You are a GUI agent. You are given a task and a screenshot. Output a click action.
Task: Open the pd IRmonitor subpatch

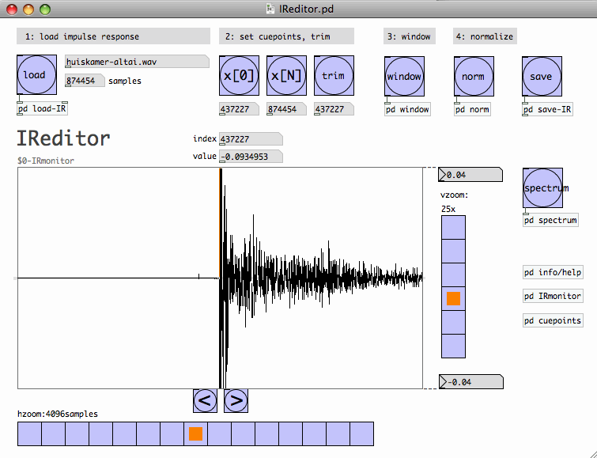(553, 297)
